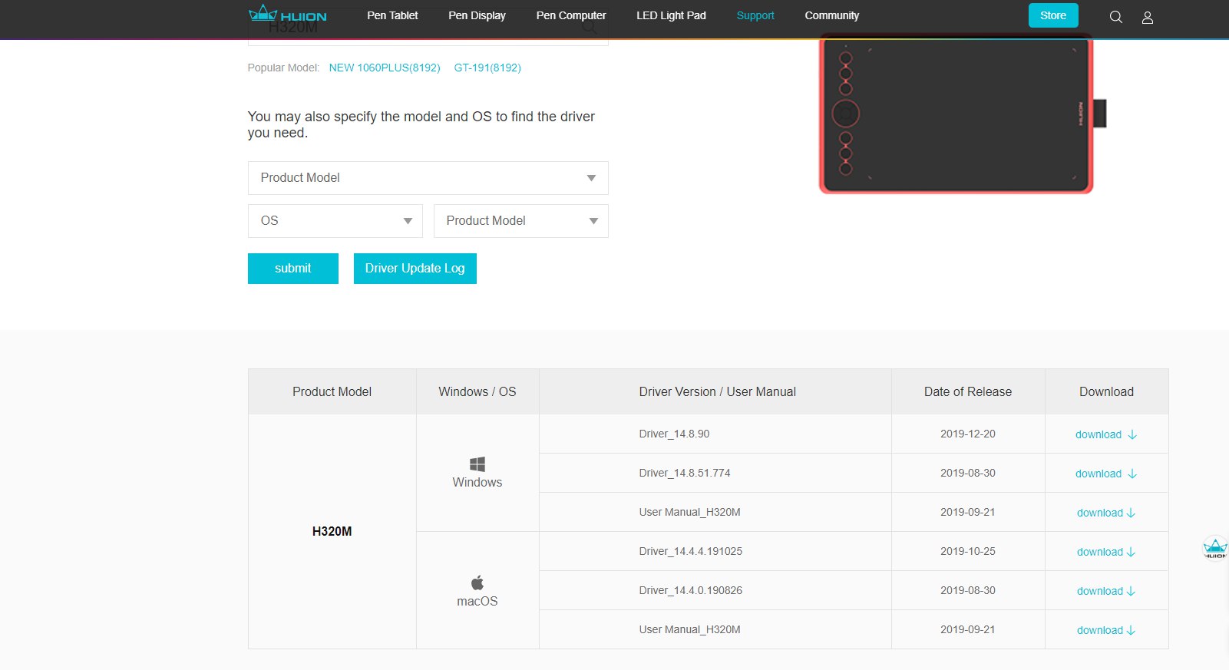Open the Pen Computer menu

pos(571,15)
